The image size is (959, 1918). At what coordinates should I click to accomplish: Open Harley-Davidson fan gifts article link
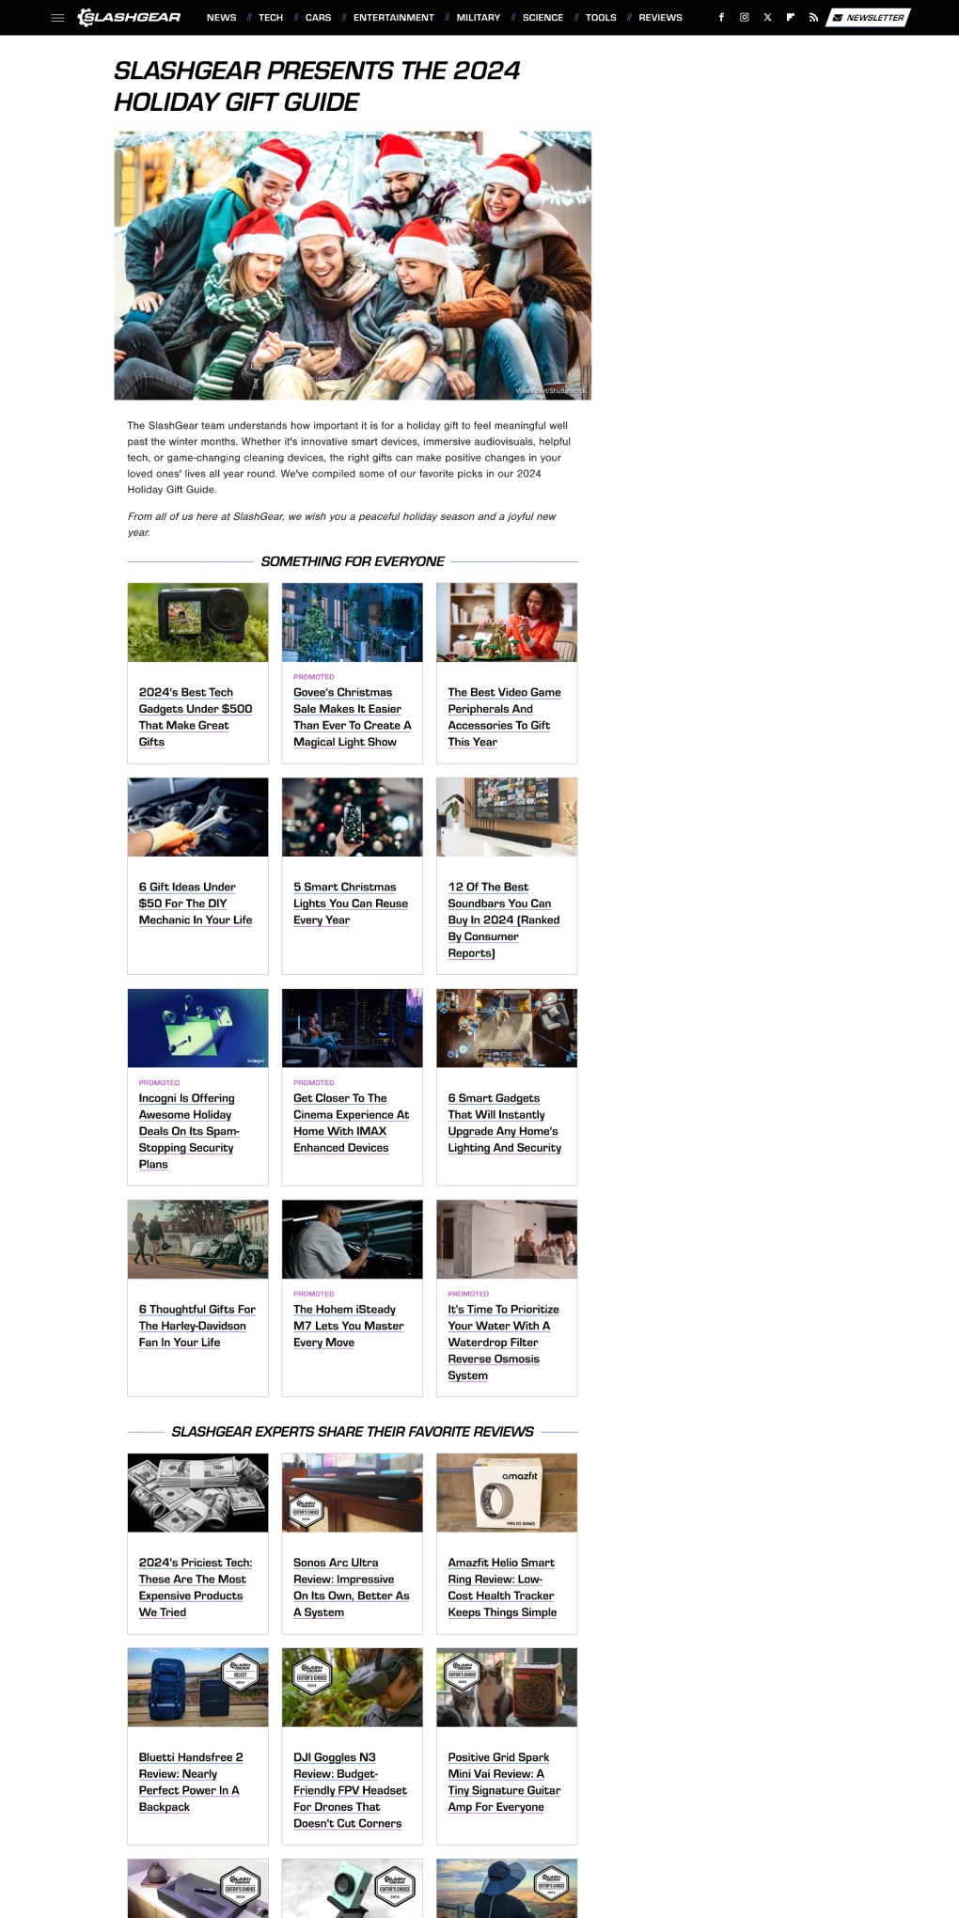tap(197, 1326)
